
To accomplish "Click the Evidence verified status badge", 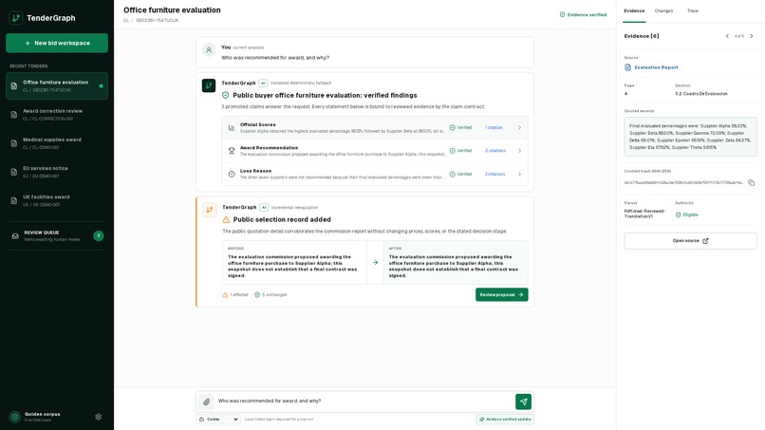I will (583, 14).
